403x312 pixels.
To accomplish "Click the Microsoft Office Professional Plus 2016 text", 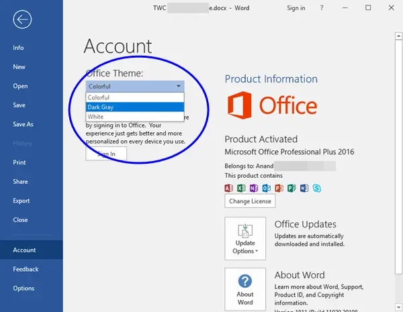I will (289, 152).
